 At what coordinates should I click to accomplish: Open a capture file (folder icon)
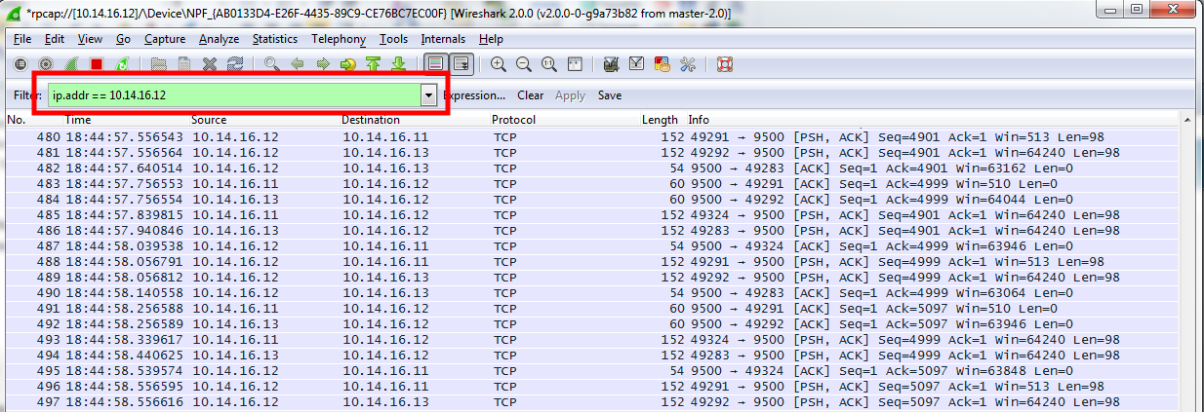click(x=159, y=64)
